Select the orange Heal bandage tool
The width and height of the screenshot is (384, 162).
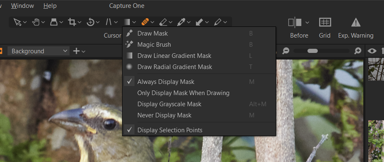[145, 22]
